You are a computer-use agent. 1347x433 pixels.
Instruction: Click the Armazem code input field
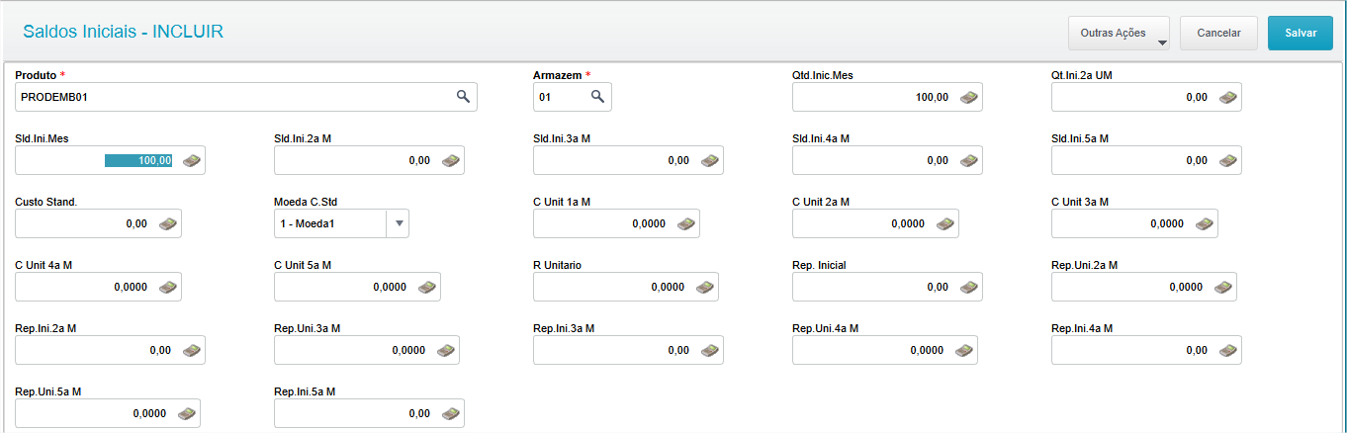[x=560, y=97]
